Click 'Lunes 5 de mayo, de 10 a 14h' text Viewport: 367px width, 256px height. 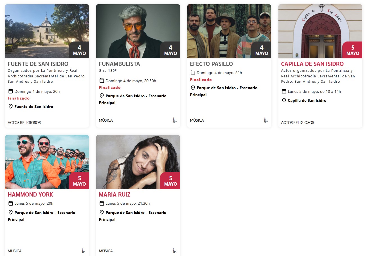[314, 91]
